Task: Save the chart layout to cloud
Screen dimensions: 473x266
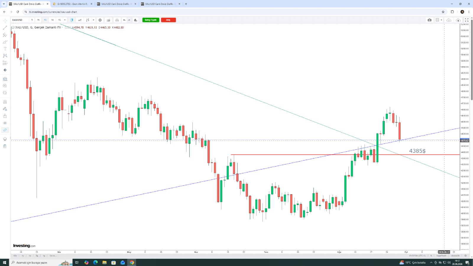Action: (x=458, y=20)
